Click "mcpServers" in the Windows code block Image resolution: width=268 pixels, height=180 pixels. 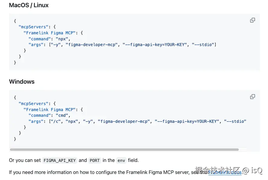click(x=34, y=104)
